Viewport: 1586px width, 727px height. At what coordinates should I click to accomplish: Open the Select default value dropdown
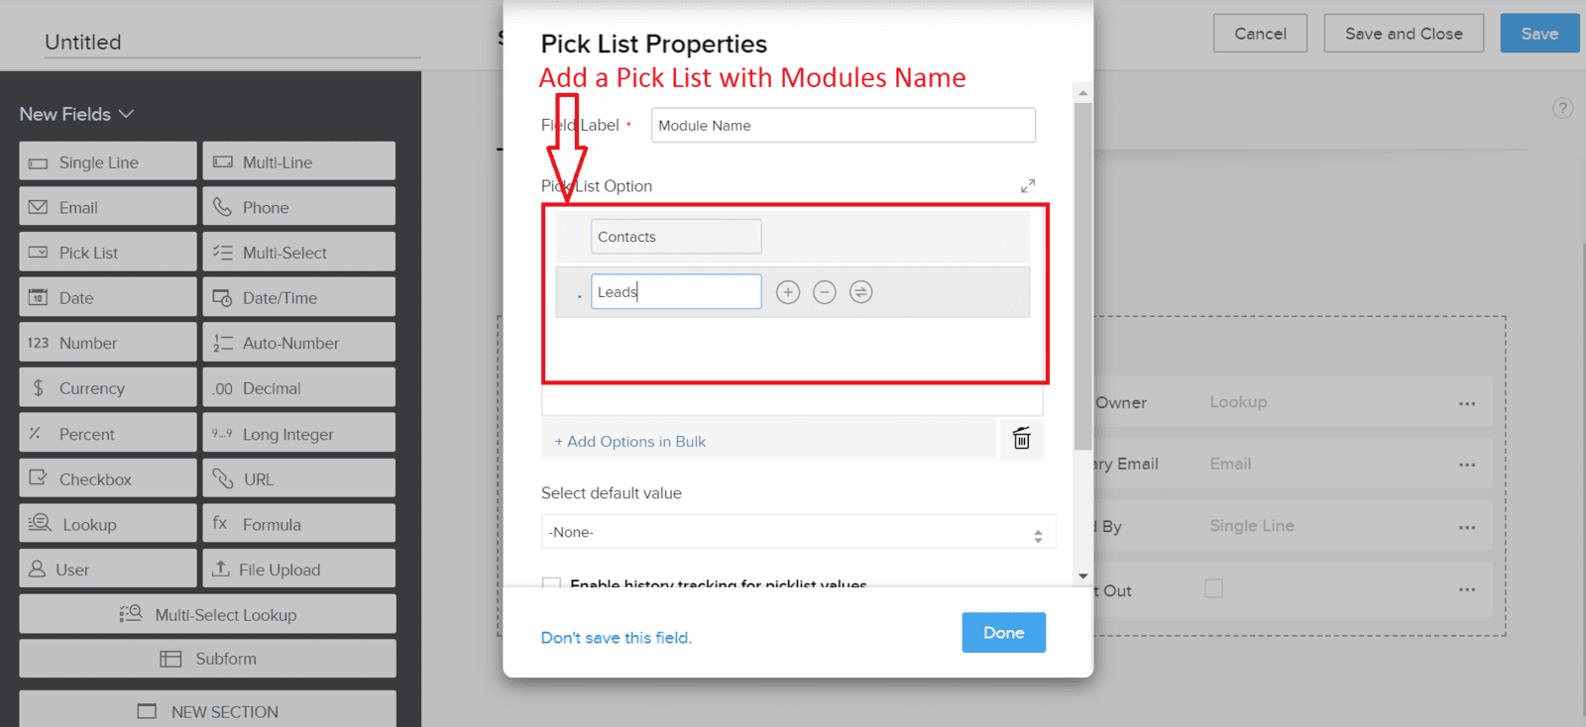798,532
